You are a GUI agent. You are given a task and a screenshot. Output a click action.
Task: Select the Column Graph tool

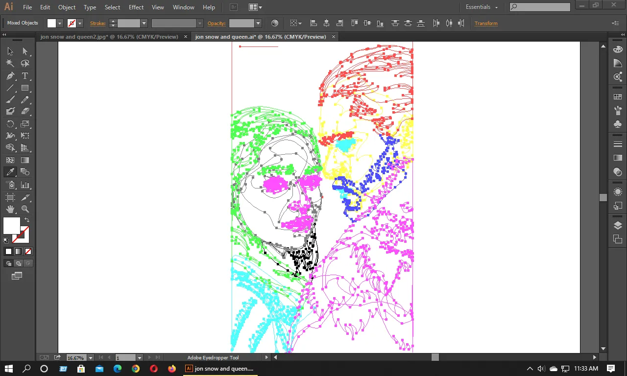pos(25,185)
